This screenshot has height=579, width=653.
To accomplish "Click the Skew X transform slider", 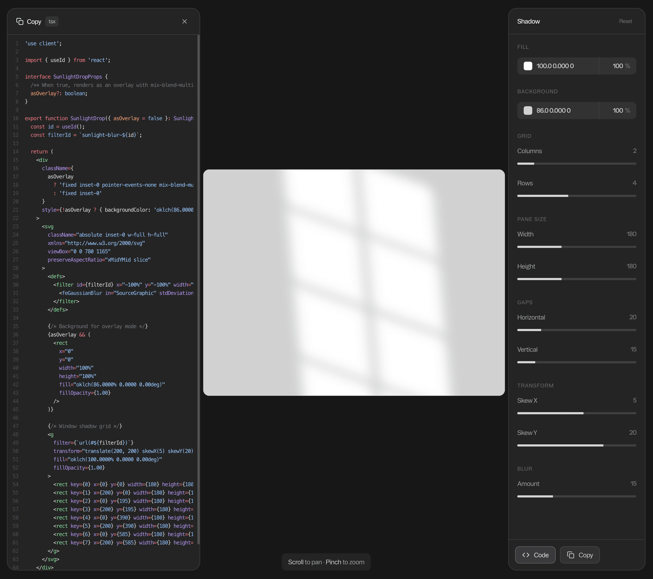I will [x=582, y=413].
